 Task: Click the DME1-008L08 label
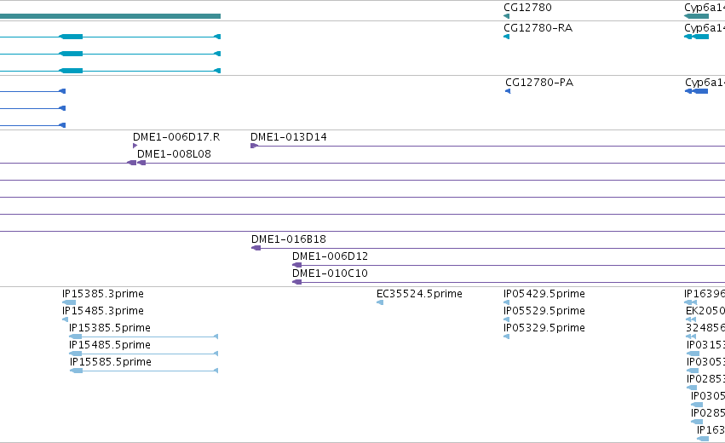[174, 154]
